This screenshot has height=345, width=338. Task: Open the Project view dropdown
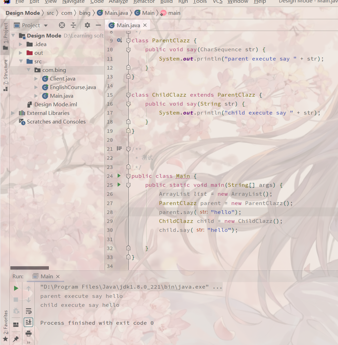coord(46,25)
